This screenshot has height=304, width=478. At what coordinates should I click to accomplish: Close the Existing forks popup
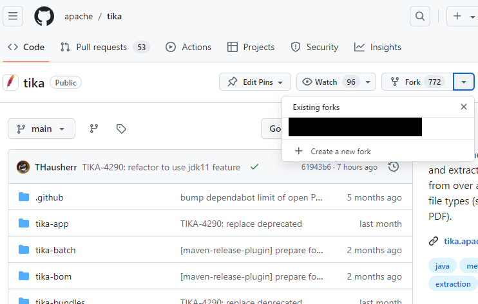464,107
